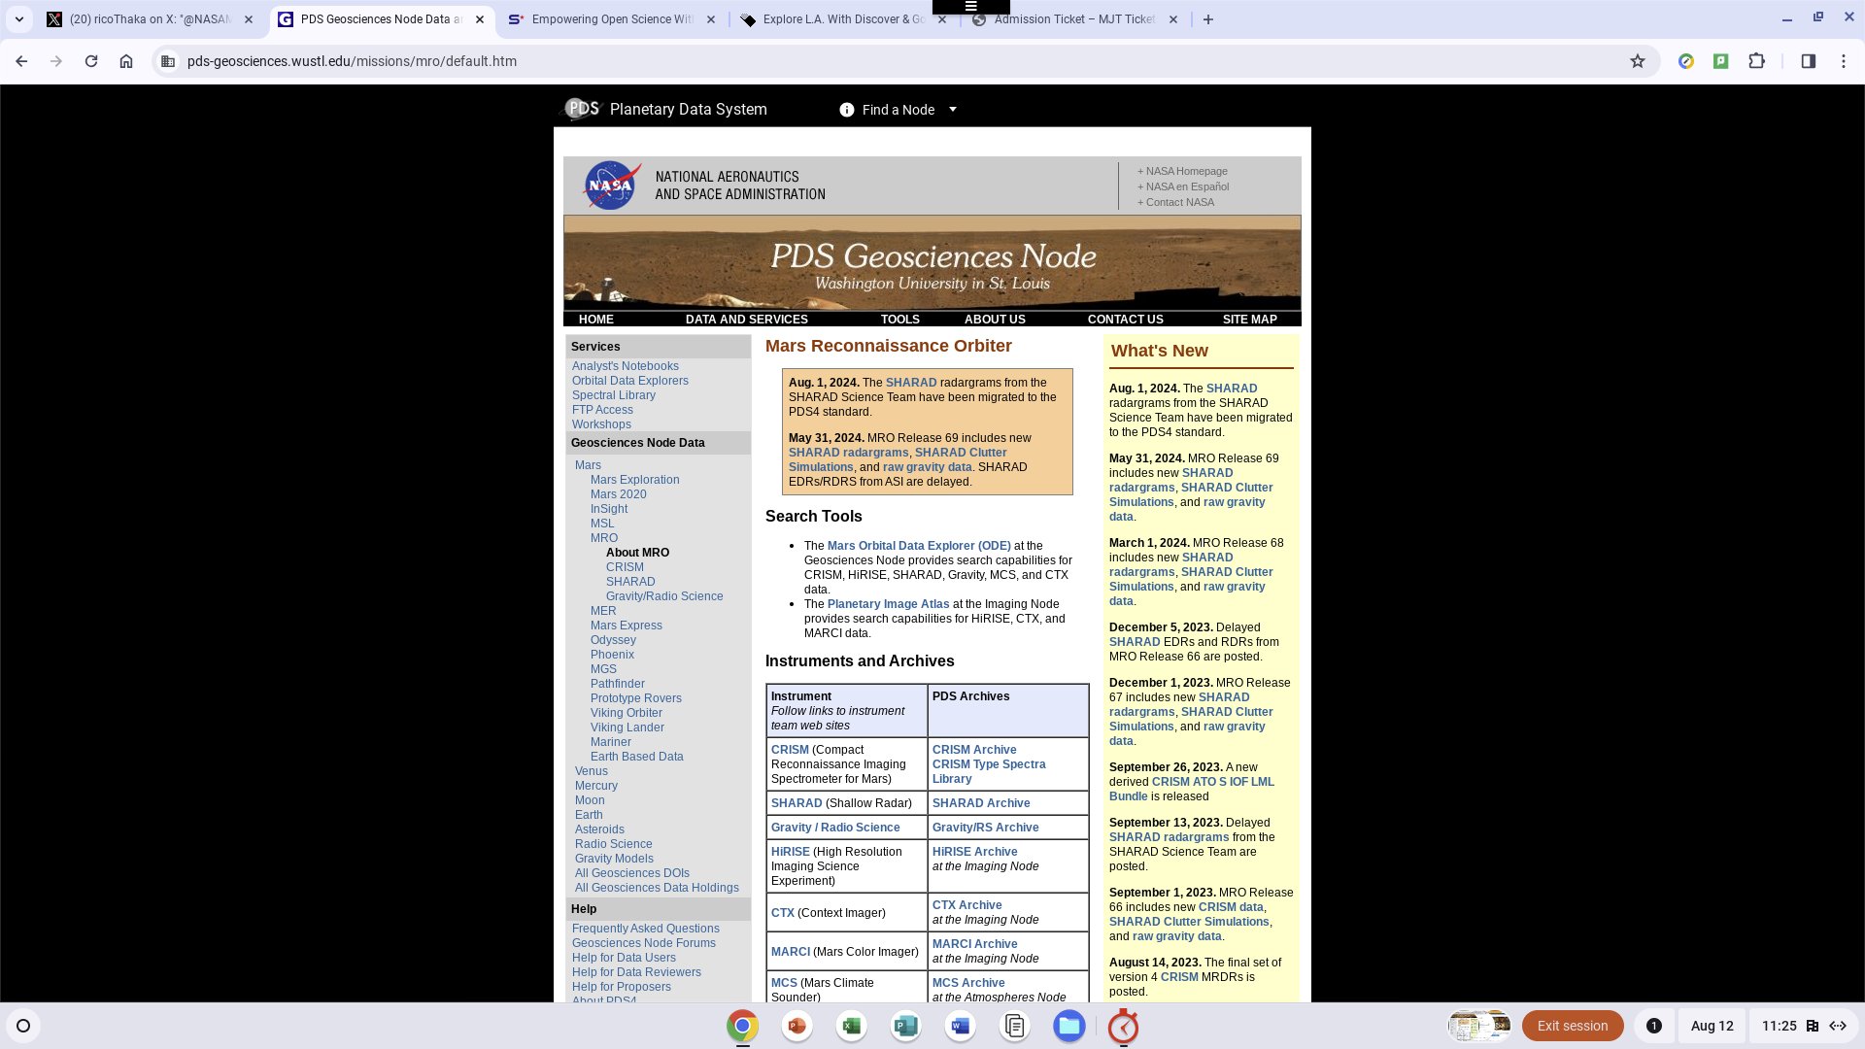This screenshot has height=1049, width=1865.
Task: Select the HOME tab
Action: coord(597,319)
